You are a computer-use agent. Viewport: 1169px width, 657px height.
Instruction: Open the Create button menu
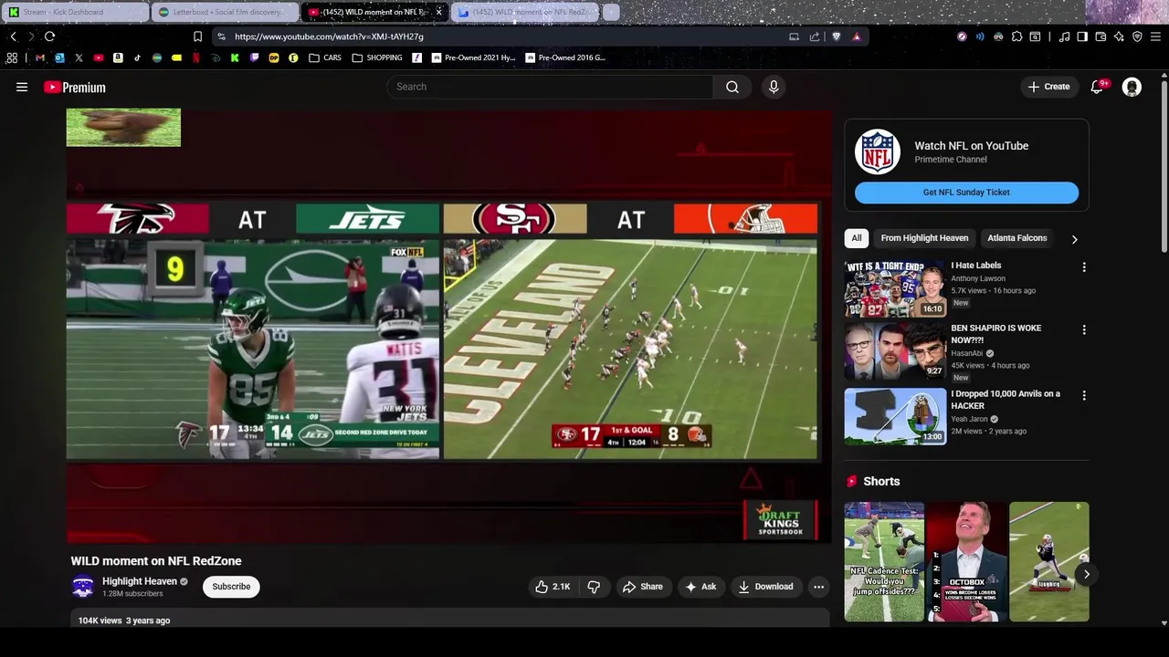point(1048,87)
